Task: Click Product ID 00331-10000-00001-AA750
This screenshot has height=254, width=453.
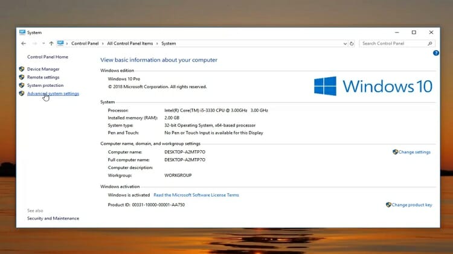Action: pyautogui.click(x=146, y=205)
